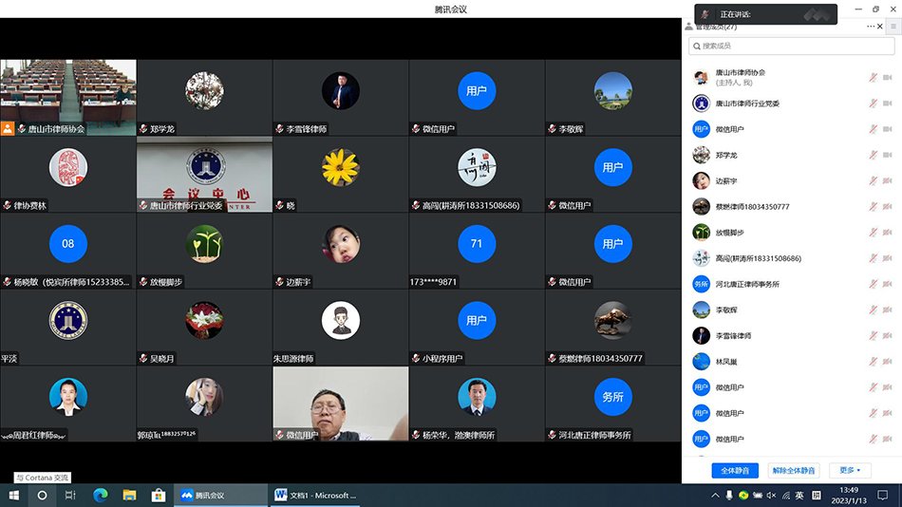The width and height of the screenshot is (902, 507).
Task: Select the 173****9871 participant tile
Action: pos(477,251)
